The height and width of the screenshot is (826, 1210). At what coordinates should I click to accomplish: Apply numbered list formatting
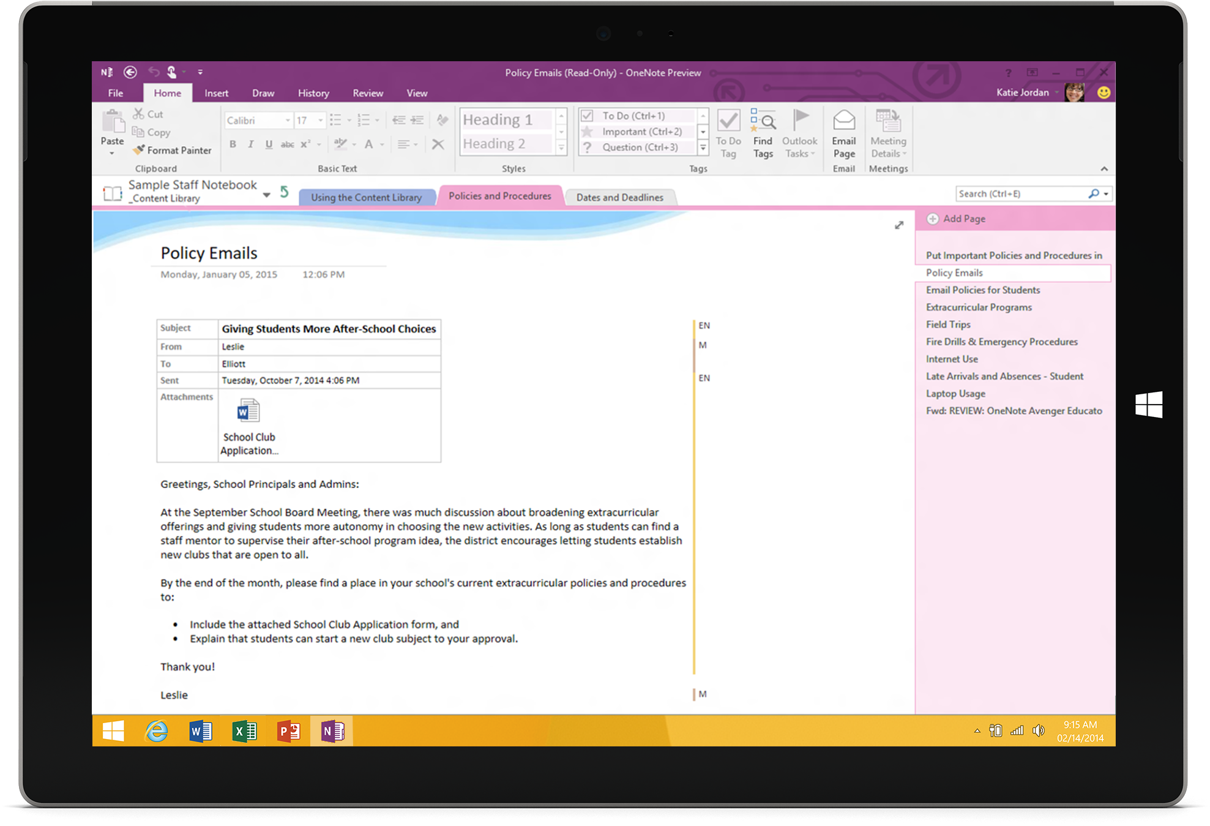click(x=364, y=120)
